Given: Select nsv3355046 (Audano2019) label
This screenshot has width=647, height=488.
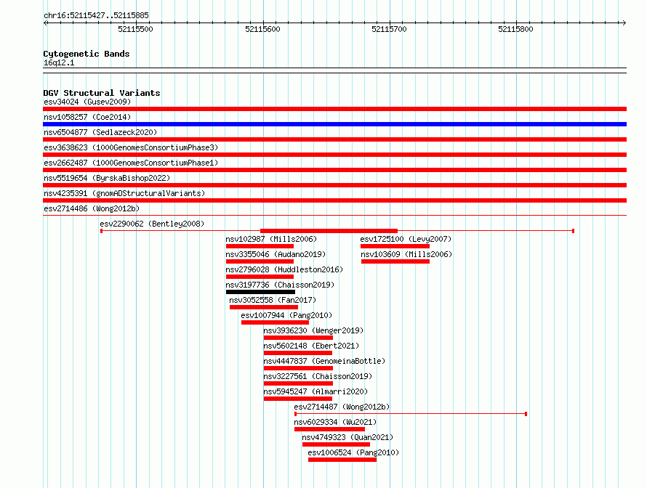Looking at the screenshot, I should (x=276, y=254).
